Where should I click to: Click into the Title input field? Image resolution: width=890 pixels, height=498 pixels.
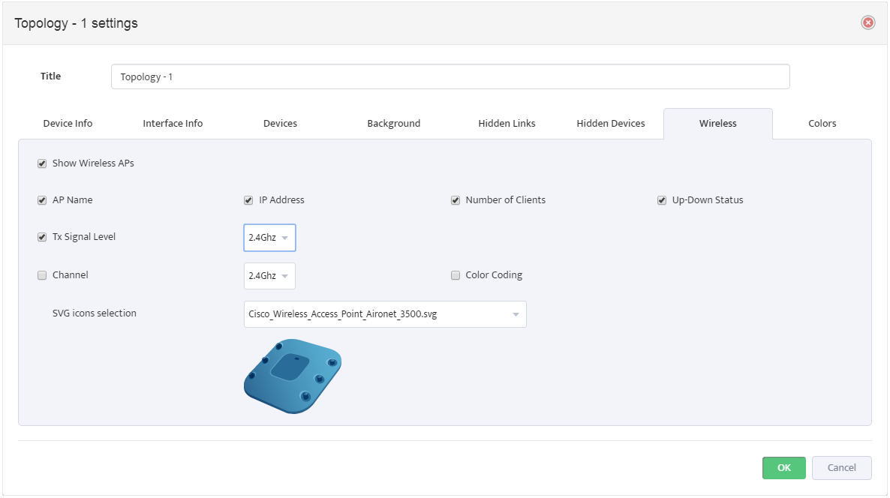tap(450, 76)
